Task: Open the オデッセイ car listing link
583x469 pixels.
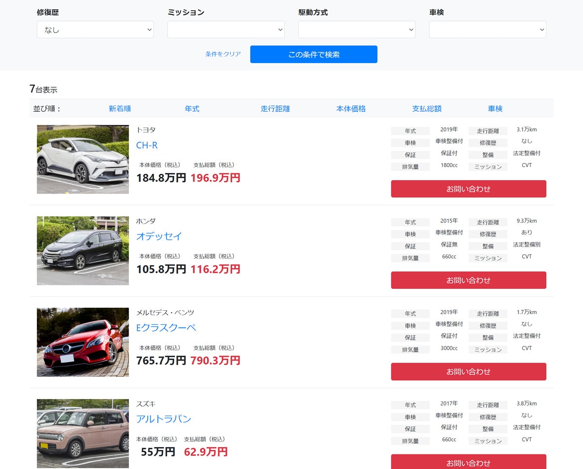Action: point(159,236)
